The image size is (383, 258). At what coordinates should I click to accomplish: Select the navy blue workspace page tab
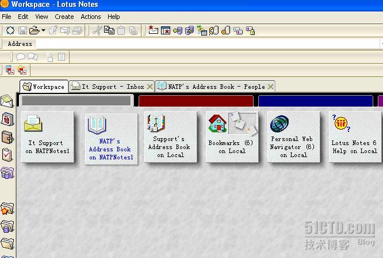coord(316,101)
